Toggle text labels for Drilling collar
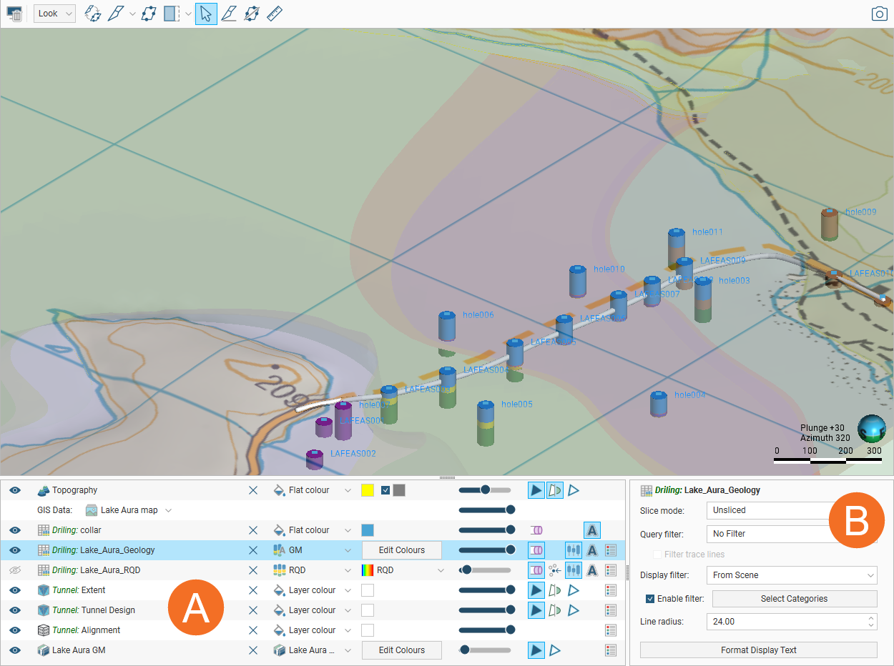 [591, 530]
